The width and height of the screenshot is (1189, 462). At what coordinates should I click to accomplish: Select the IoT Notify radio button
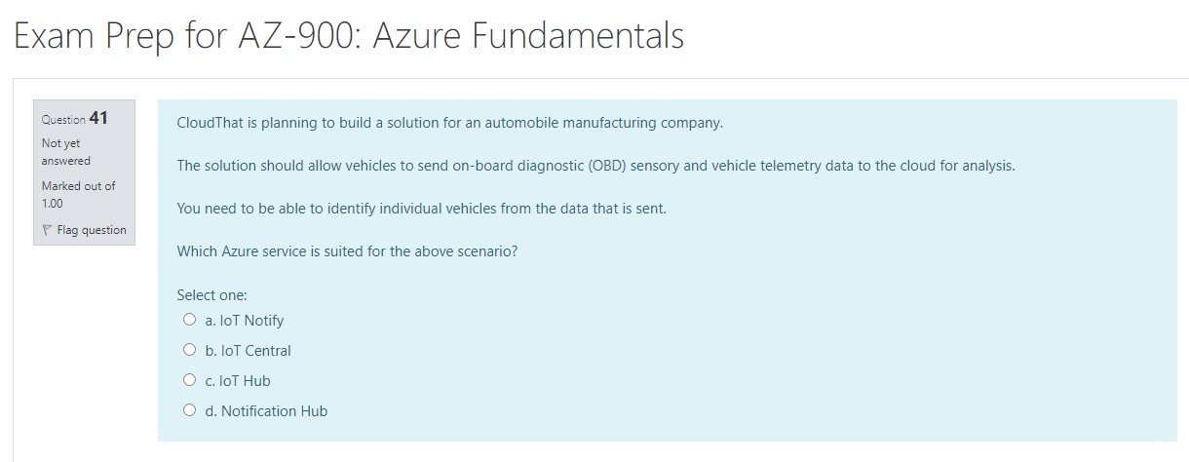[x=188, y=320]
